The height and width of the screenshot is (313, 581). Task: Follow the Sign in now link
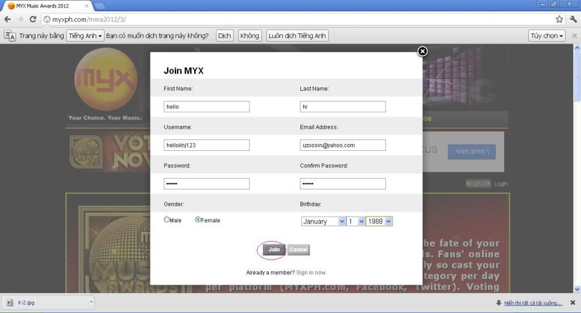[x=311, y=273]
